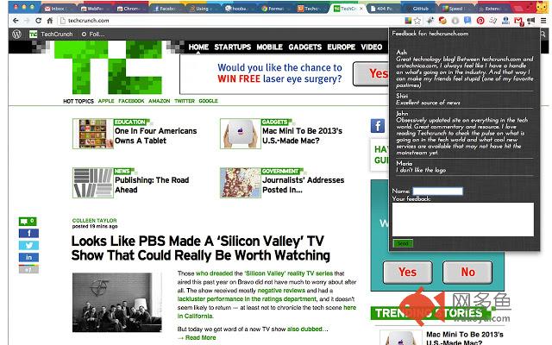552x345 pixels.
Task: Click the WordPress logo in admin bar
Action: pyautogui.click(x=17, y=34)
